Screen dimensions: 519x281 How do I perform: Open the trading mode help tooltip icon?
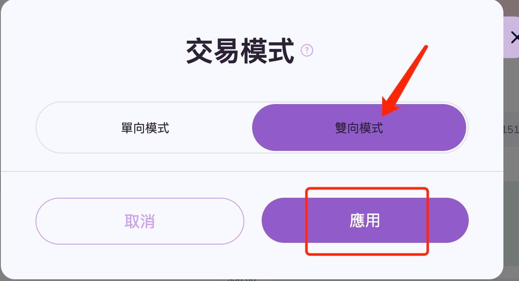coord(307,50)
